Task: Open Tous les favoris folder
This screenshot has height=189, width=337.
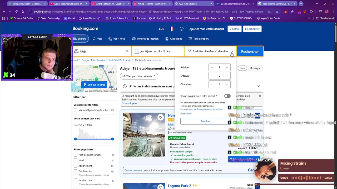Action: click(325, 18)
